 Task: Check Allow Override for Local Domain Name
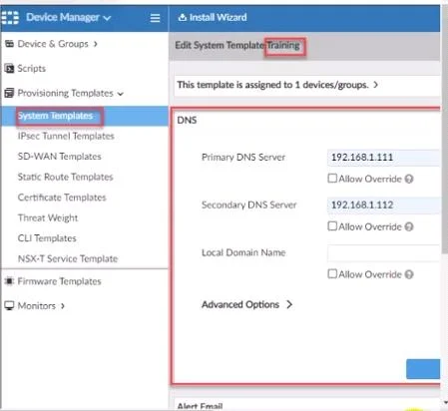(x=332, y=274)
